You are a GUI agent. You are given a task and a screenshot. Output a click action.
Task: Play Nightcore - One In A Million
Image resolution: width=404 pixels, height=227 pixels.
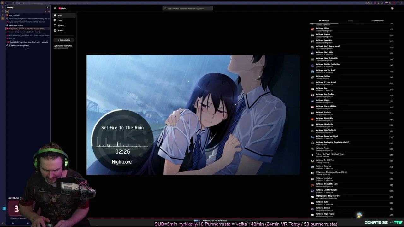[x=352, y=107]
